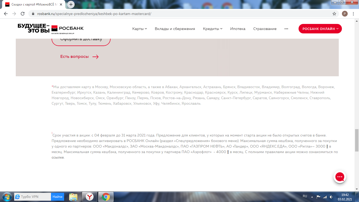Viewport: 359px width, 202px height.
Task: Open File Explorer from the taskbar
Action: pyautogui.click(x=73, y=197)
